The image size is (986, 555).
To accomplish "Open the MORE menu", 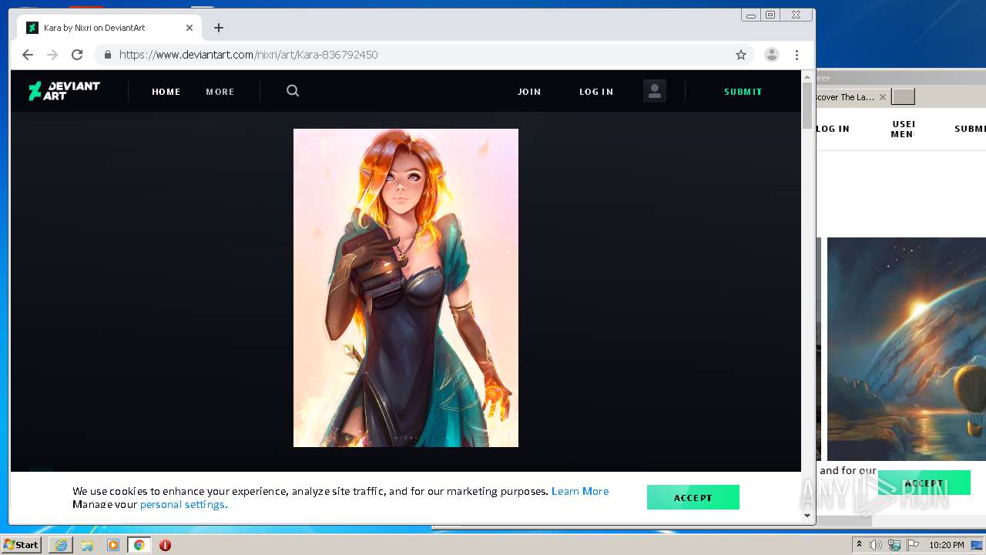I will 220,92.
